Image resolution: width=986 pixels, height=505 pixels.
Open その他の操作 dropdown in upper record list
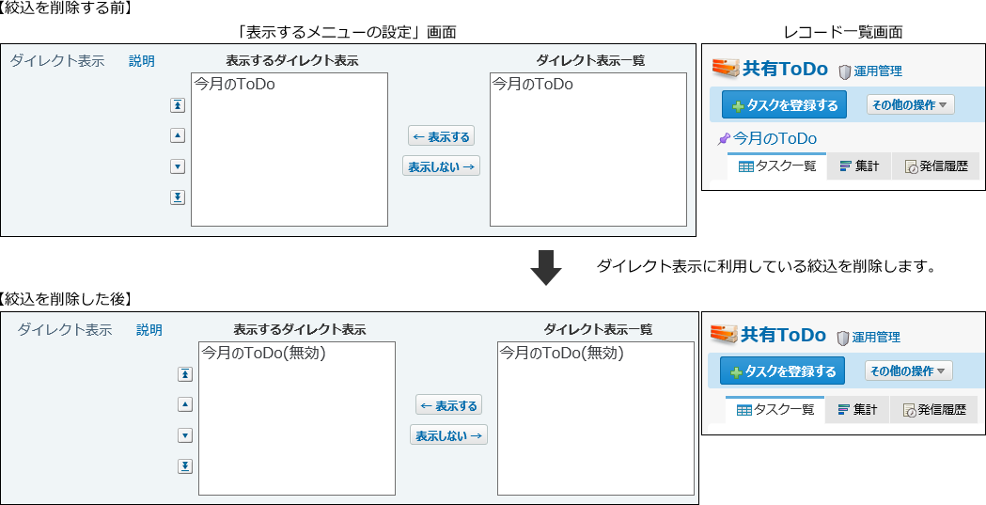pyautogui.click(x=910, y=105)
